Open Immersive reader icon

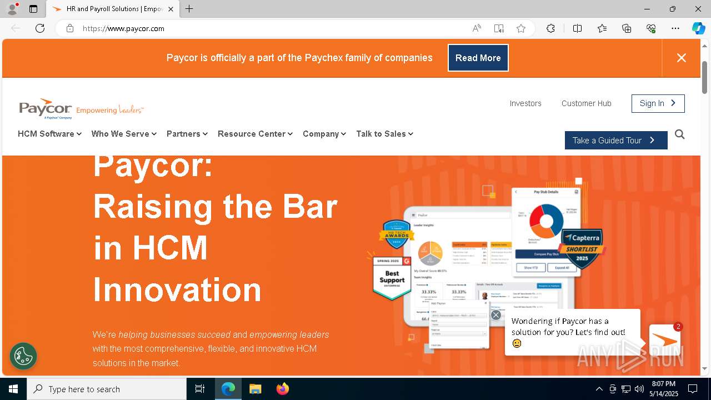(x=499, y=28)
